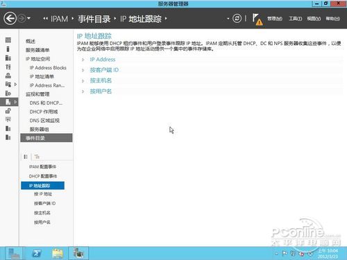
Task: Open the notifications flag with warning
Action: [x=257, y=19]
